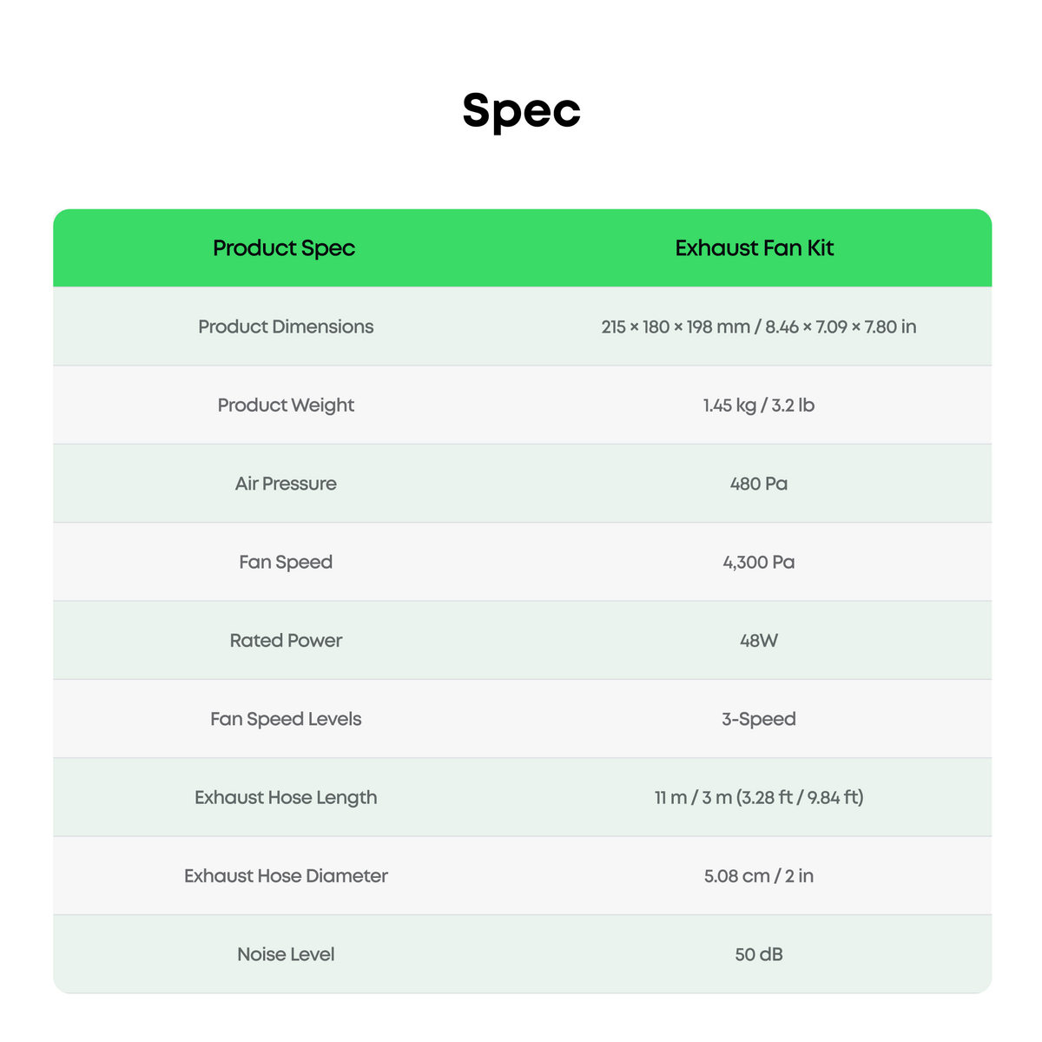The image size is (1042, 1042).
Task: Click the Product Weight label
Action: coord(286,406)
